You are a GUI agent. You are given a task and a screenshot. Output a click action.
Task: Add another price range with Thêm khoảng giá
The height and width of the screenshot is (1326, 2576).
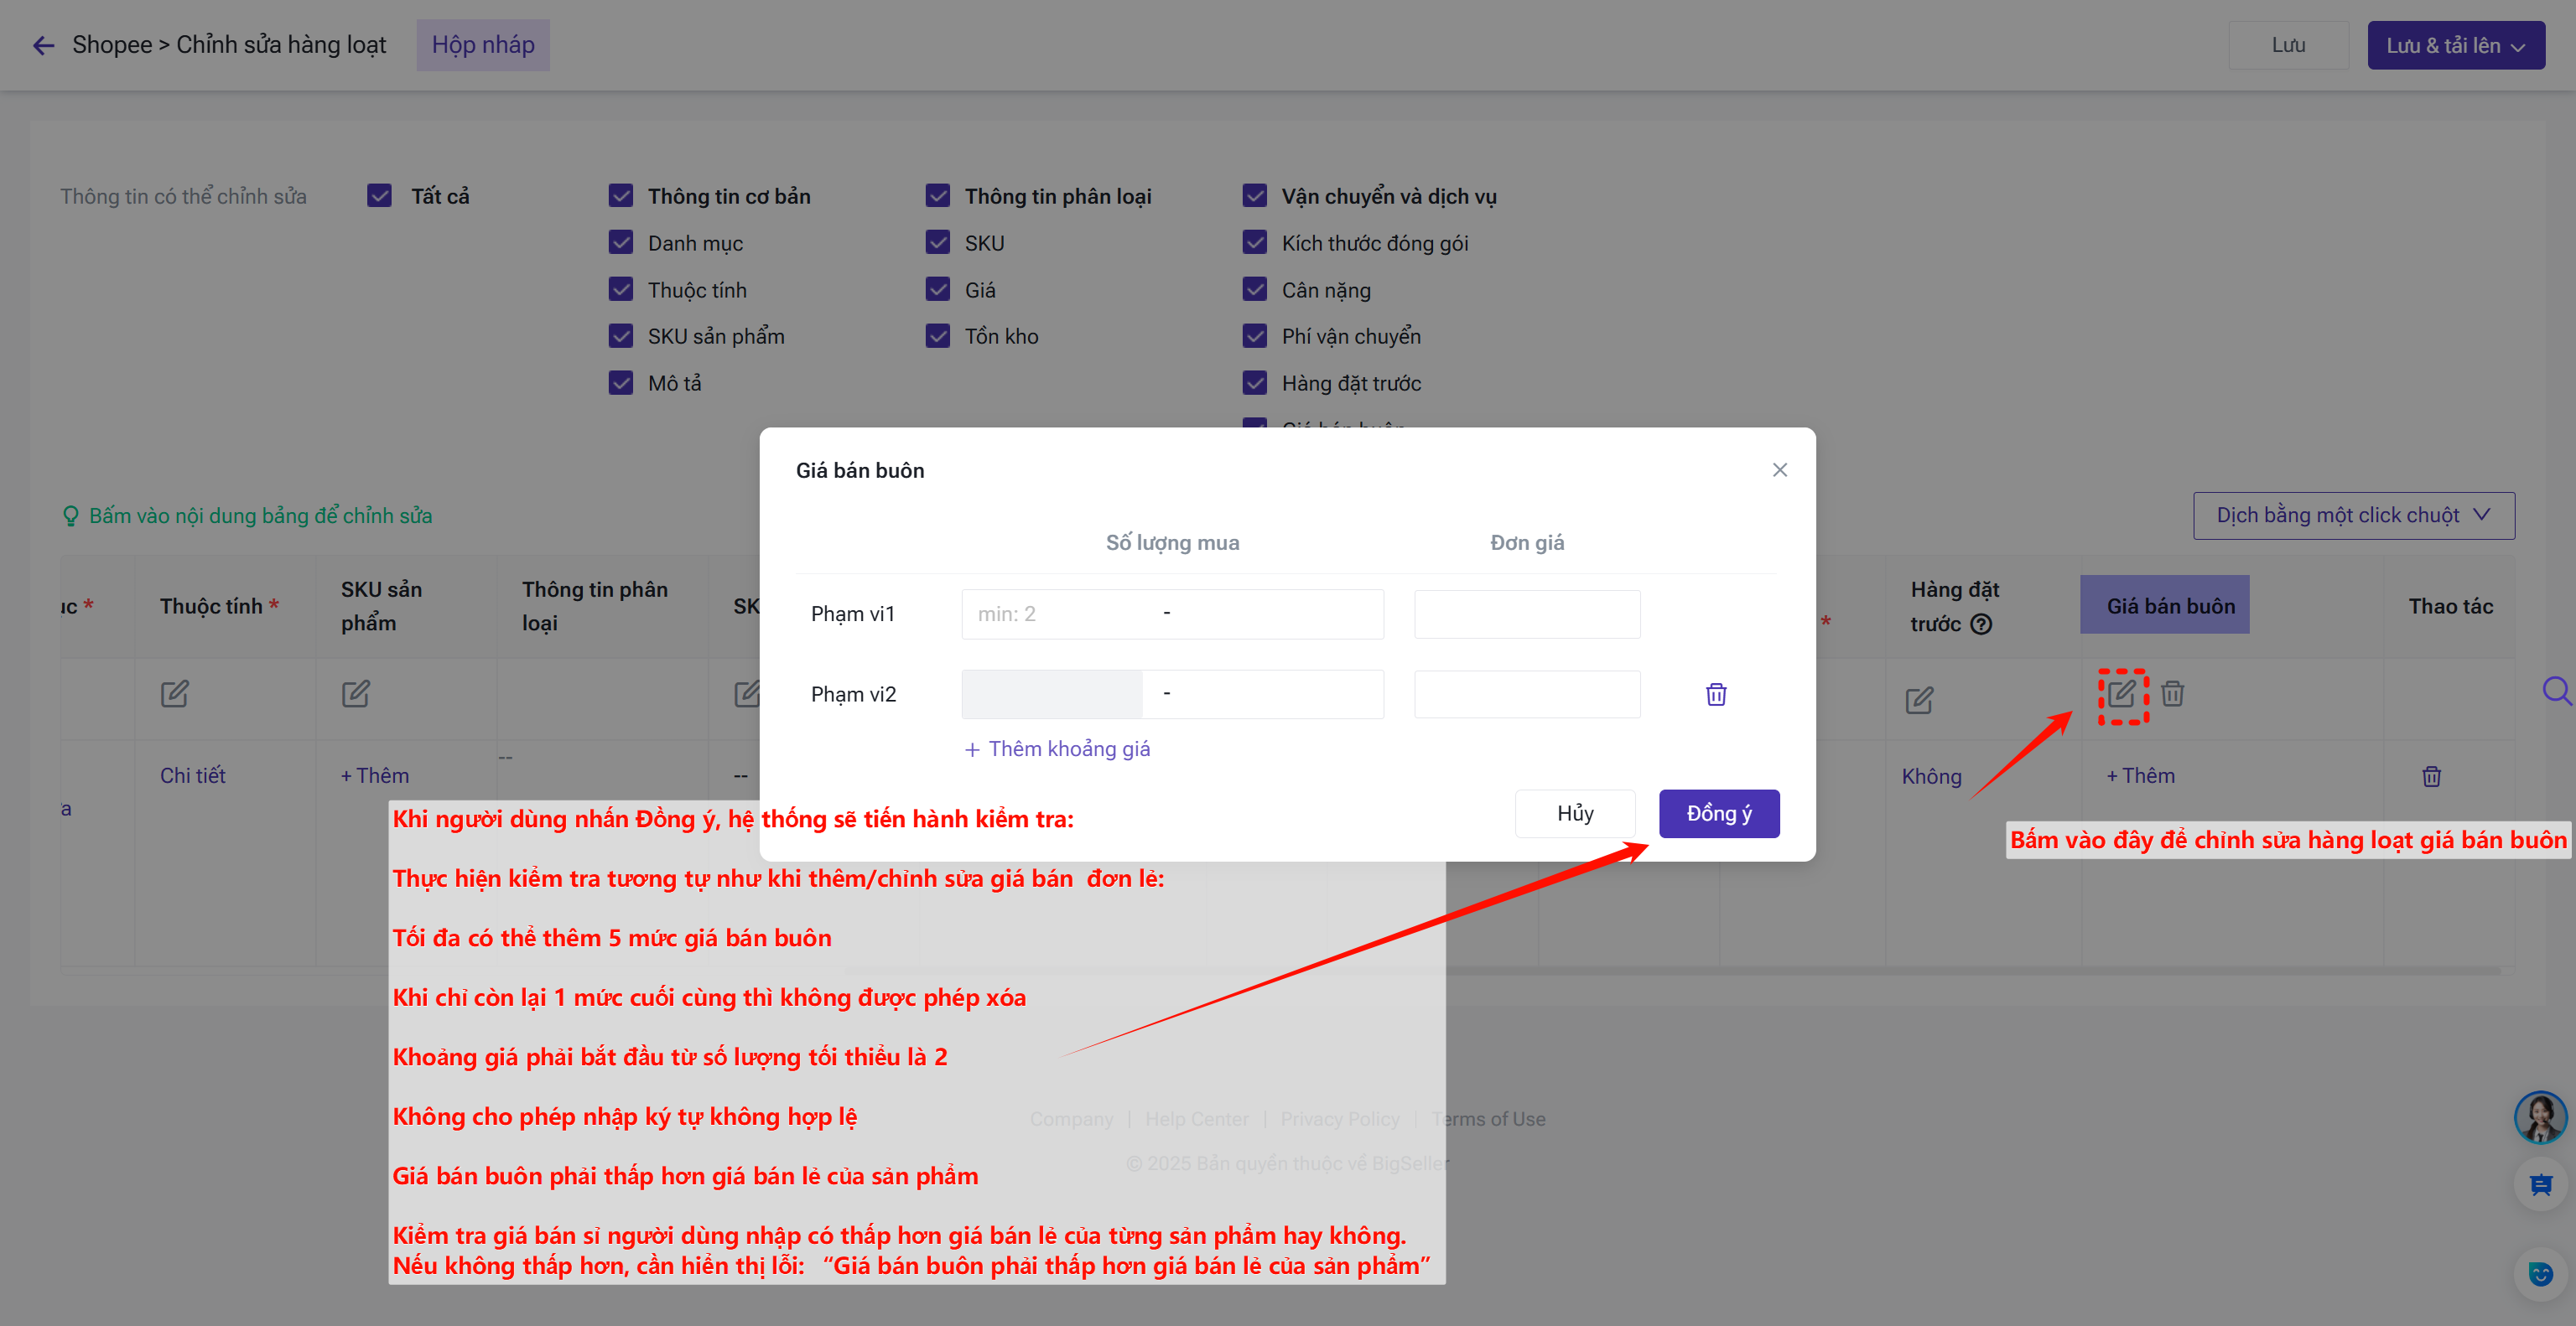tap(1057, 749)
